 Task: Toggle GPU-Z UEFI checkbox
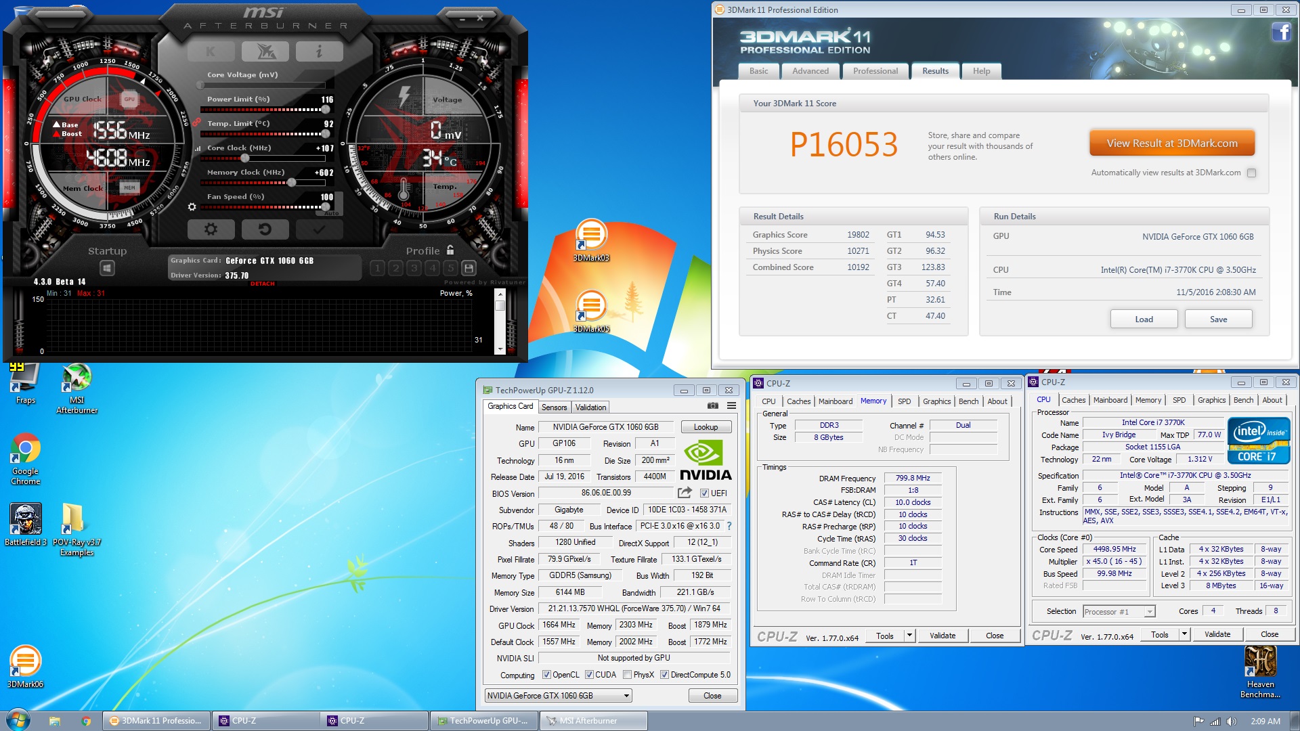704,493
